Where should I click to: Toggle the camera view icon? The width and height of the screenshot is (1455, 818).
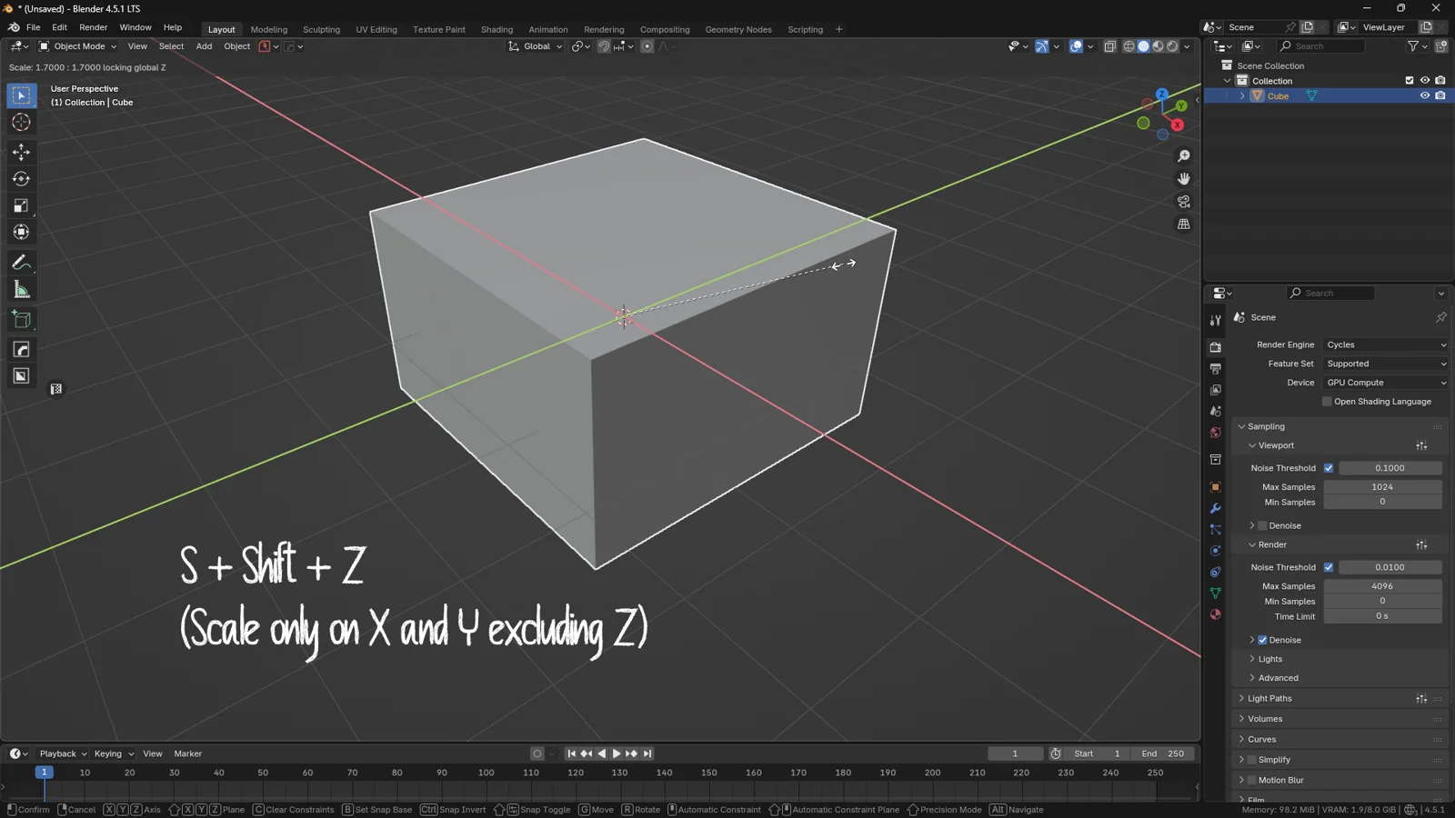point(1183,202)
